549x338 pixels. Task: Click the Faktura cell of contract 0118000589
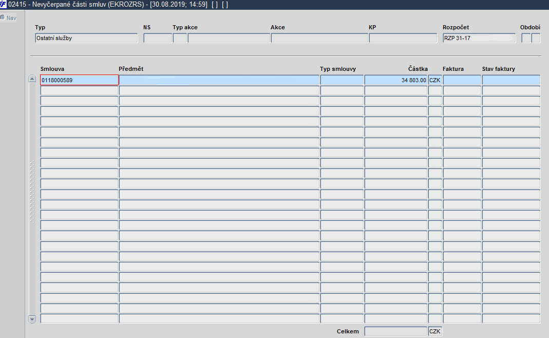click(x=462, y=80)
